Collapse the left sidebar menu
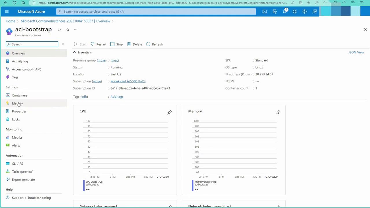The image size is (370, 208). pos(63,44)
